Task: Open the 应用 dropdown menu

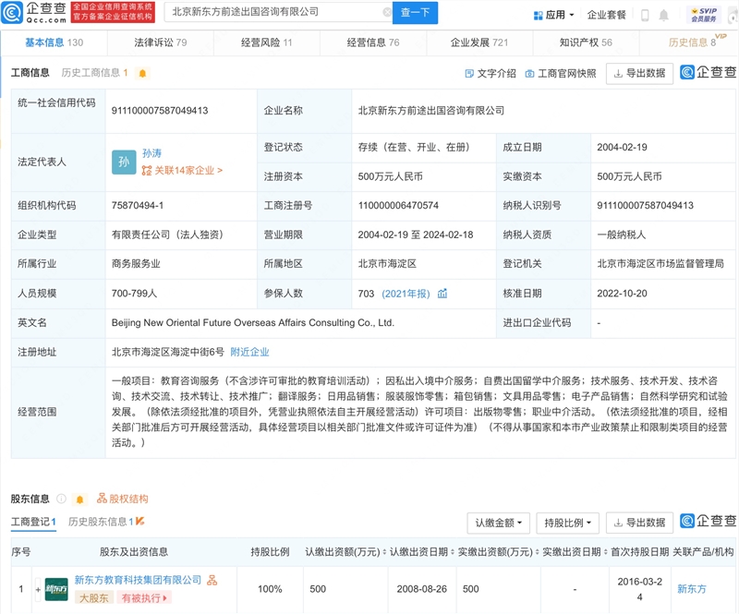Action: [553, 15]
